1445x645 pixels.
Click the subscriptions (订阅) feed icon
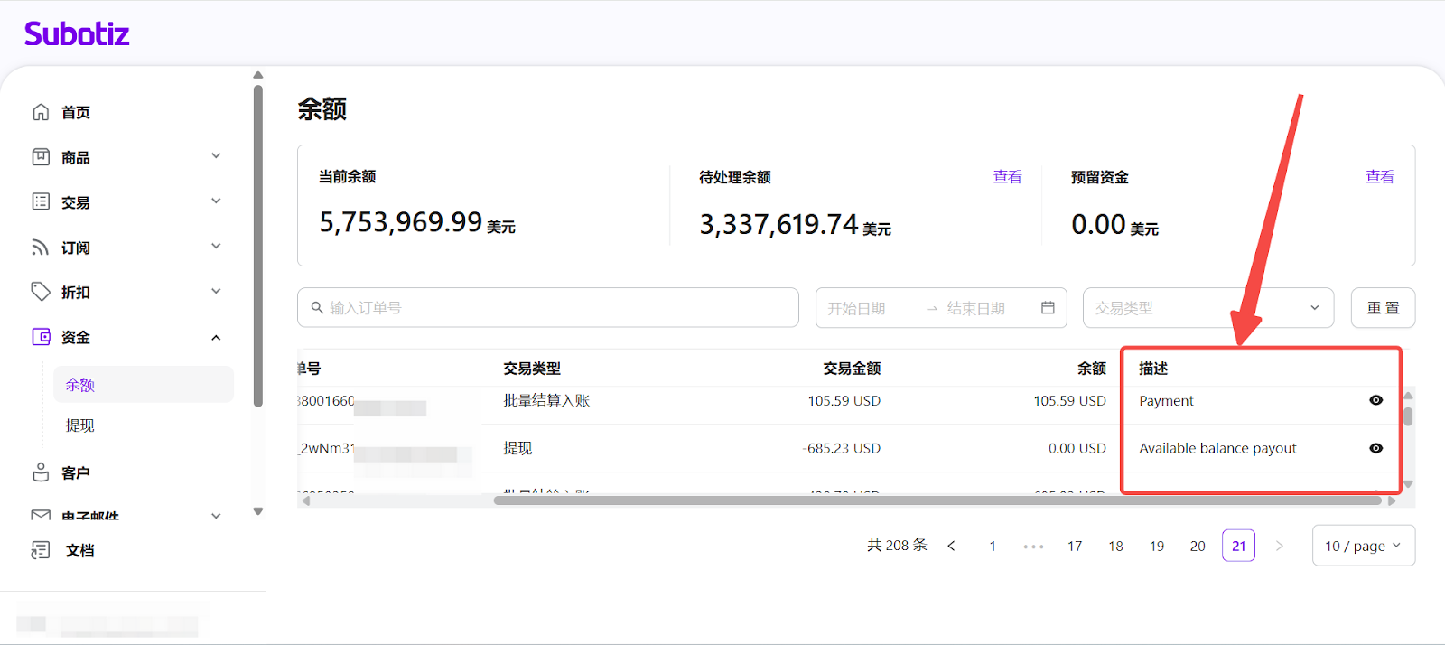click(41, 248)
